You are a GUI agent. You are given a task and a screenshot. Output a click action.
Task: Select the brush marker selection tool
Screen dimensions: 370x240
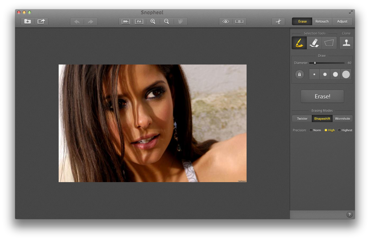299,43
